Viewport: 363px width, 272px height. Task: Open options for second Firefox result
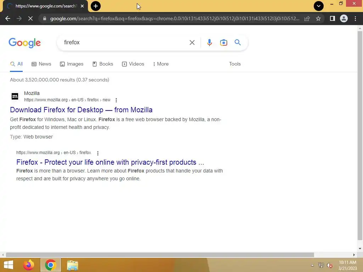click(98, 153)
